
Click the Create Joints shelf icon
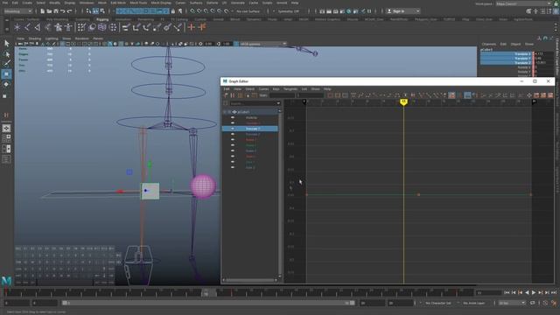[x=27, y=27]
